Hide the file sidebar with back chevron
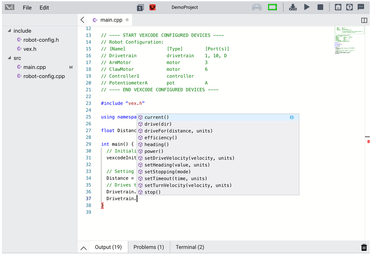371x255 pixels. 82,20
